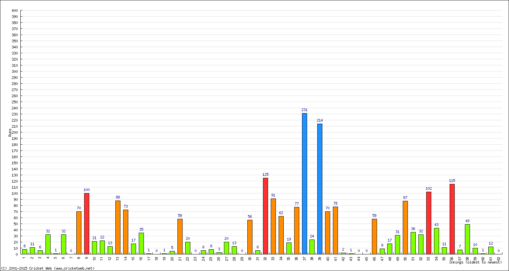Screen dimensions: 509x271
Task: Select the 73 value label
Action: pos(126,206)
